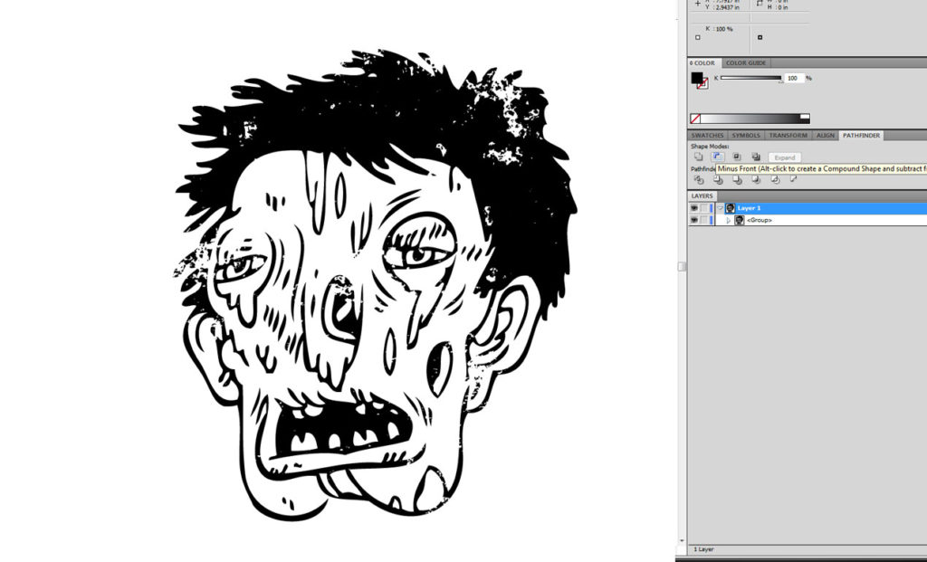
Task: Apply the Unite shape mode
Action: tap(698, 157)
